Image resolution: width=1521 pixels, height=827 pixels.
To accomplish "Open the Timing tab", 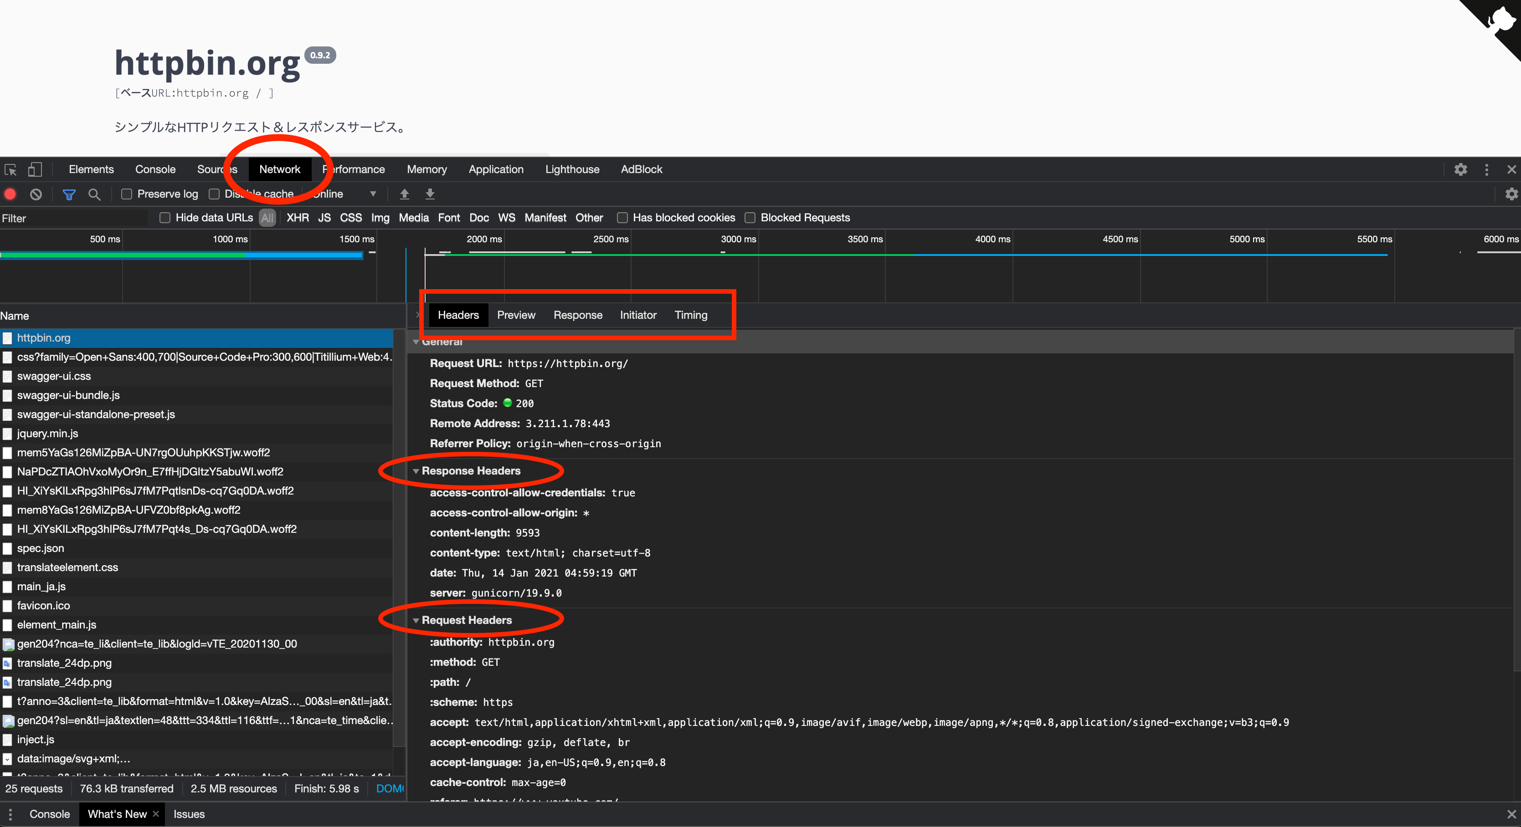I will click(690, 315).
